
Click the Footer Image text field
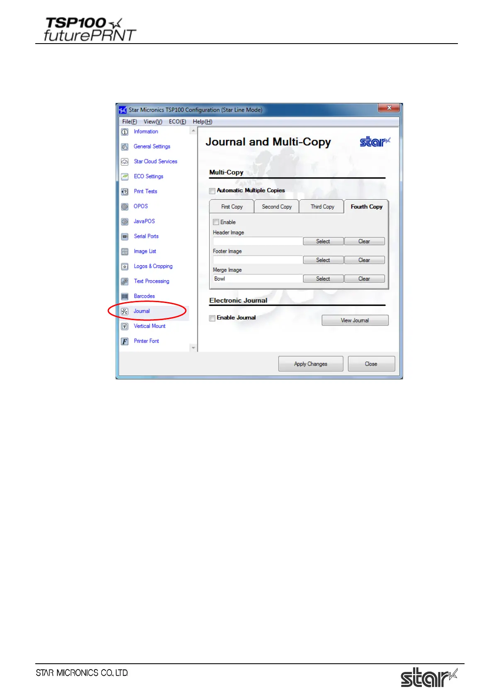258,260
